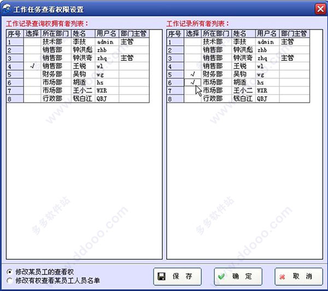Select 技术部 cell in left table row 1
Viewport: 328px width, 291px height.
56,42
